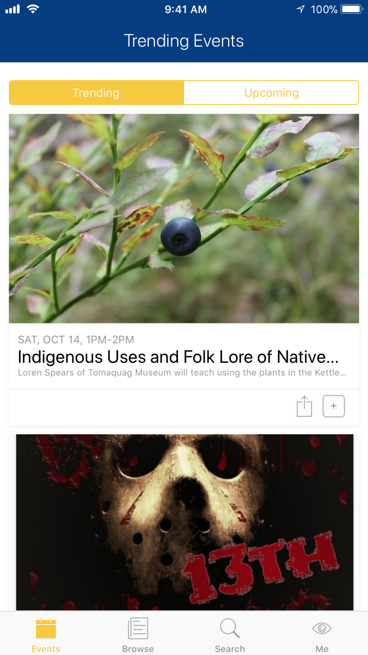
Task: Open the Friday the 13th mask image
Action: click(x=184, y=522)
